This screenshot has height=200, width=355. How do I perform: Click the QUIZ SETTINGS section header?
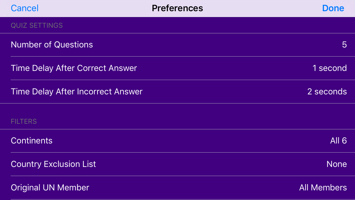[x=37, y=26]
